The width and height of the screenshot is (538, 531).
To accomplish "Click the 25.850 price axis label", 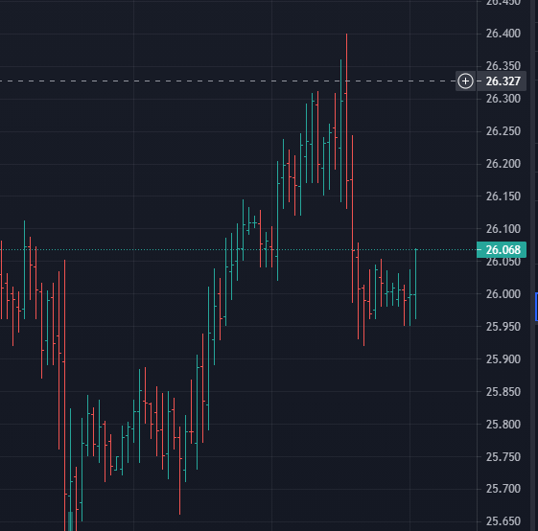I will (503, 392).
